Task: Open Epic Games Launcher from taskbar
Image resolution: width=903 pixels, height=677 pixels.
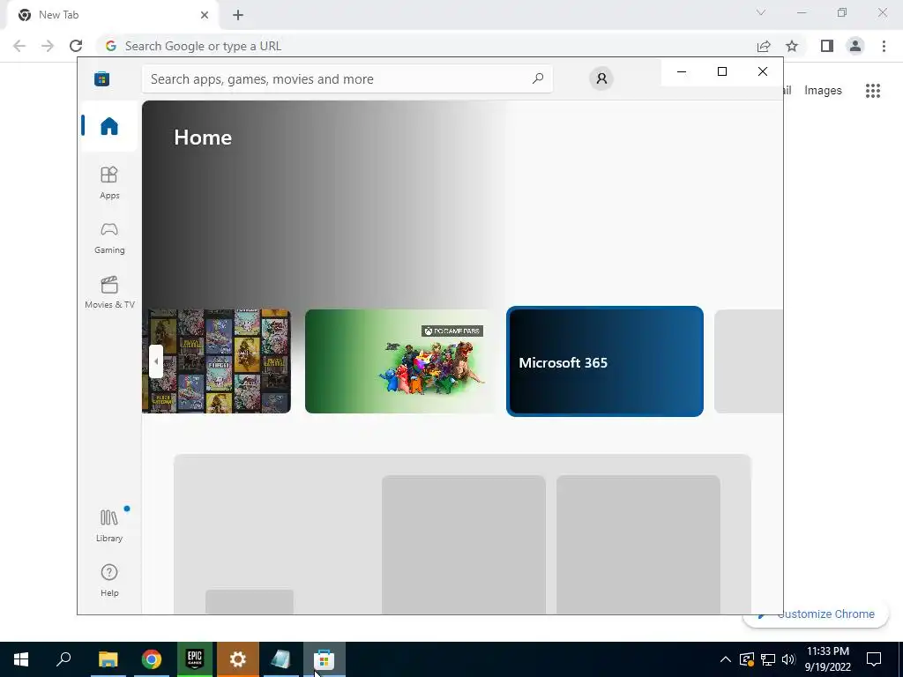Action: 195,659
